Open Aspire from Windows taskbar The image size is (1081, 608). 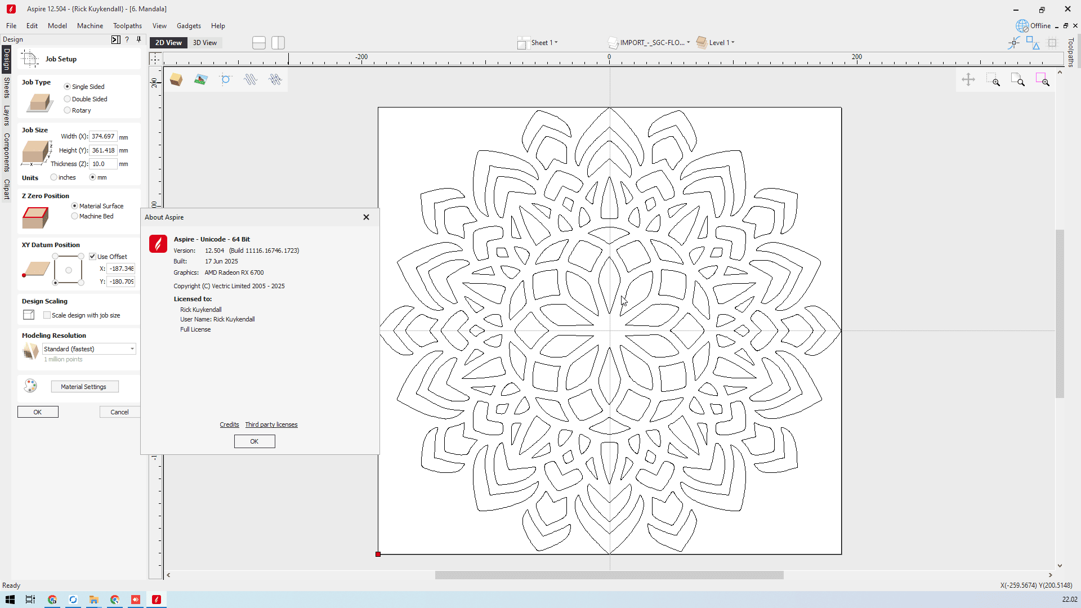pyautogui.click(x=157, y=600)
